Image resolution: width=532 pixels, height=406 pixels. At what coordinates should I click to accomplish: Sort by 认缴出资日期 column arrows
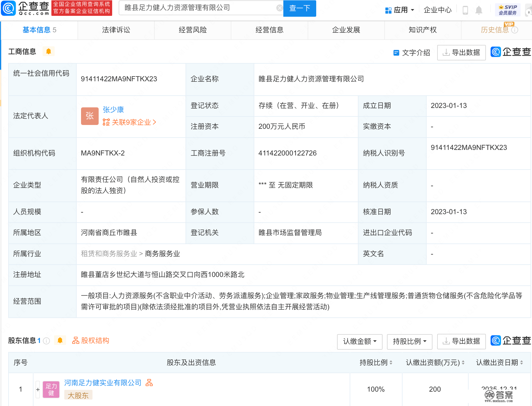[521, 363]
